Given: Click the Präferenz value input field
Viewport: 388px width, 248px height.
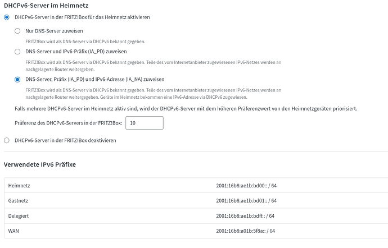Looking at the screenshot, I should [144, 123].
